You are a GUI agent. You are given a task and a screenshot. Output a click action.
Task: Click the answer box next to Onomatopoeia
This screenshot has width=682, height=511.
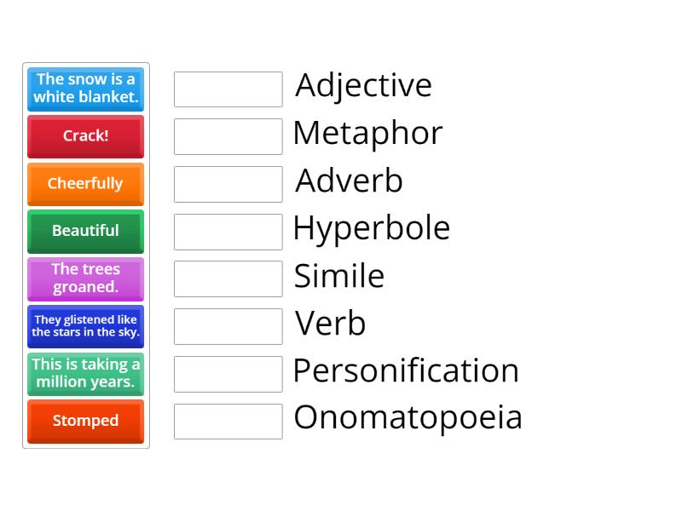[228, 422]
